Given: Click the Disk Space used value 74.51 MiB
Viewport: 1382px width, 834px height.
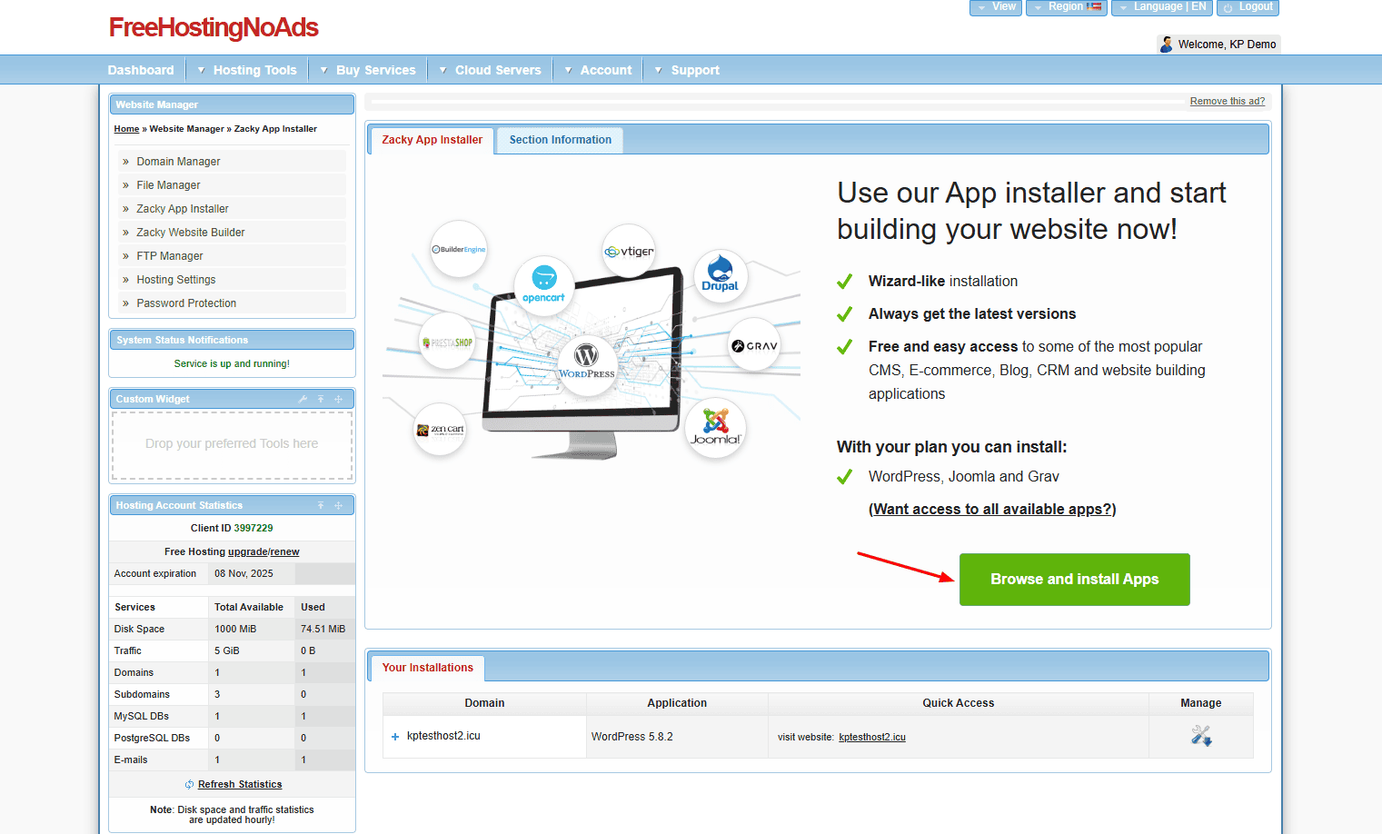Looking at the screenshot, I should pos(323,629).
